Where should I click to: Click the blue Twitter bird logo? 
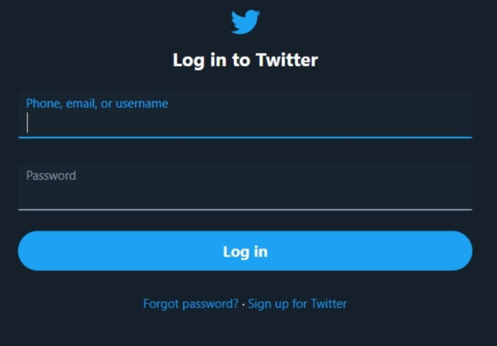pyautogui.click(x=245, y=22)
